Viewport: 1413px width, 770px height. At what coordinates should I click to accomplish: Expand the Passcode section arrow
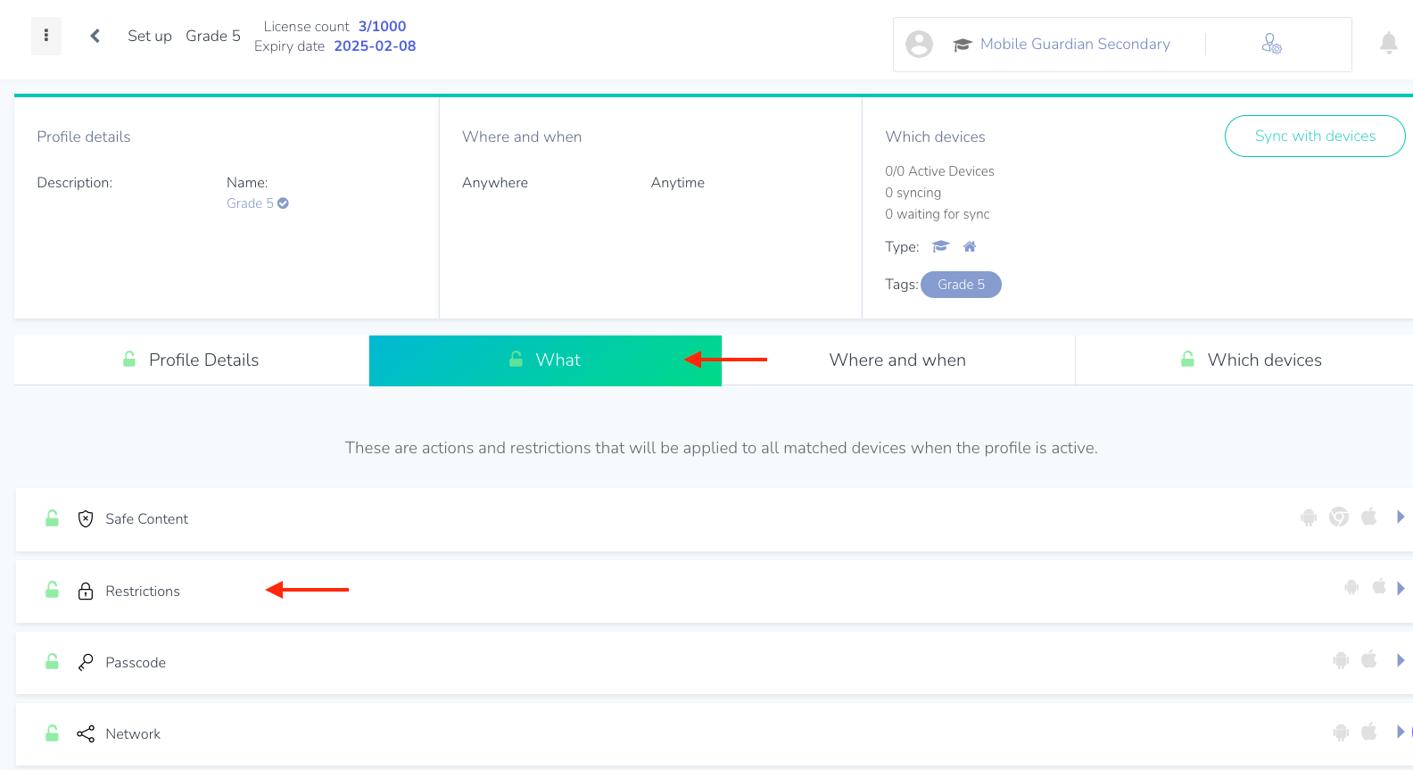(1401, 660)
